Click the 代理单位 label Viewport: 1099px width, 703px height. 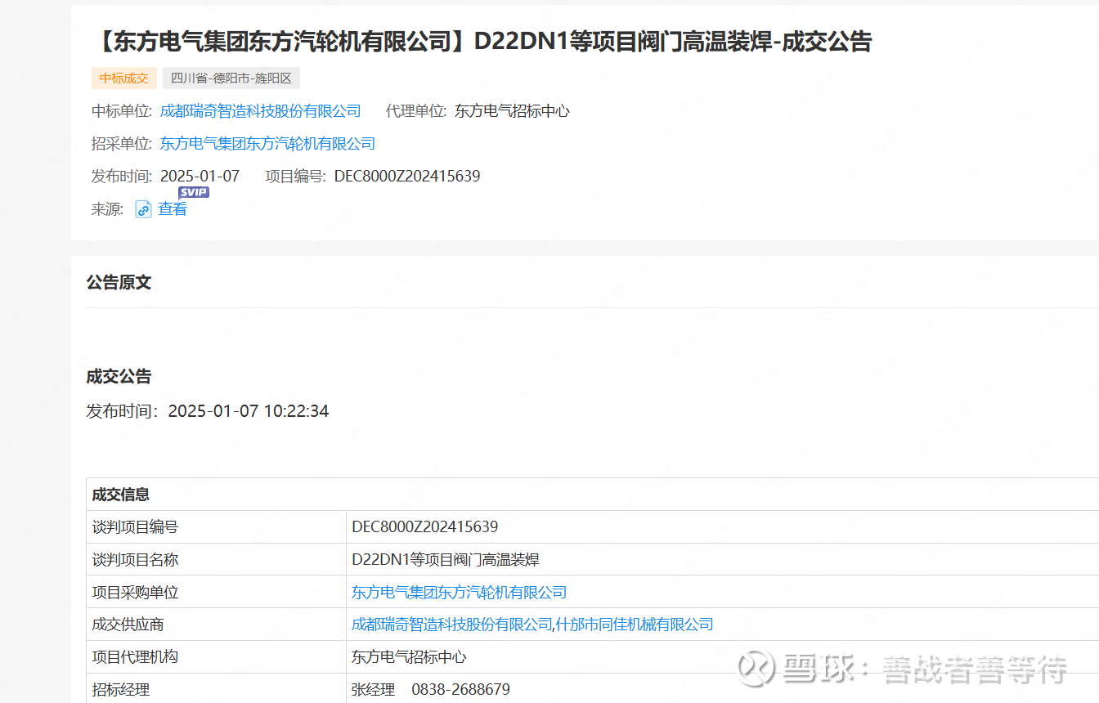tap(416, 111)
